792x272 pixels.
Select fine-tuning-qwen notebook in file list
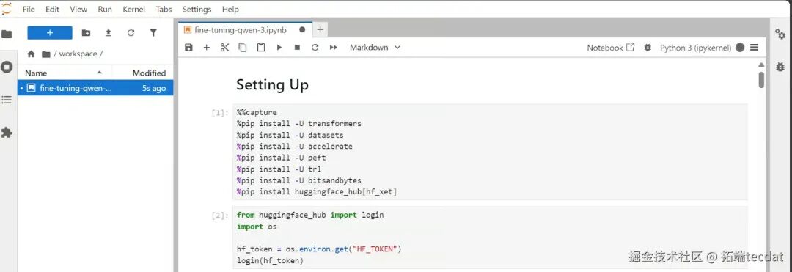(95, 88)
